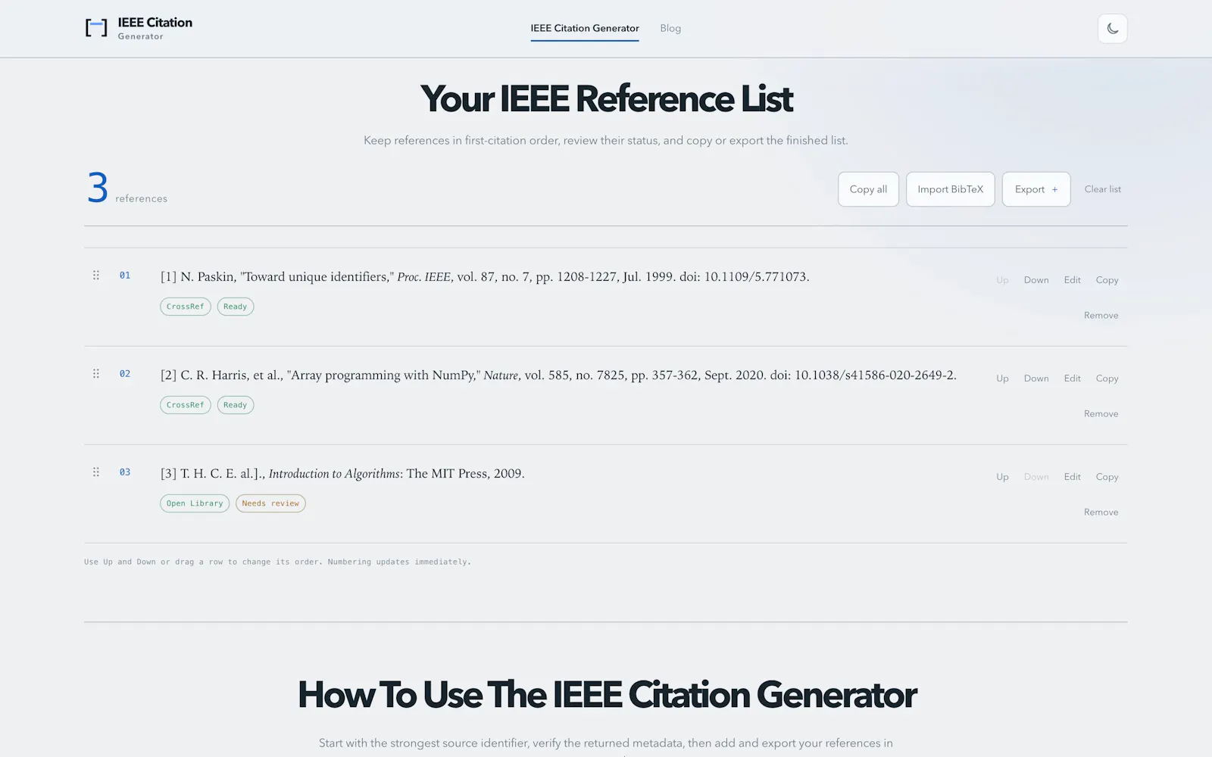
Task: Expand the Export menu
Action: click(1036, 189)
